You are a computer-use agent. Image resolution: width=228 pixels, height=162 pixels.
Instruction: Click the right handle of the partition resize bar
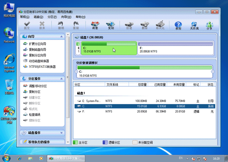pos(213,71)
